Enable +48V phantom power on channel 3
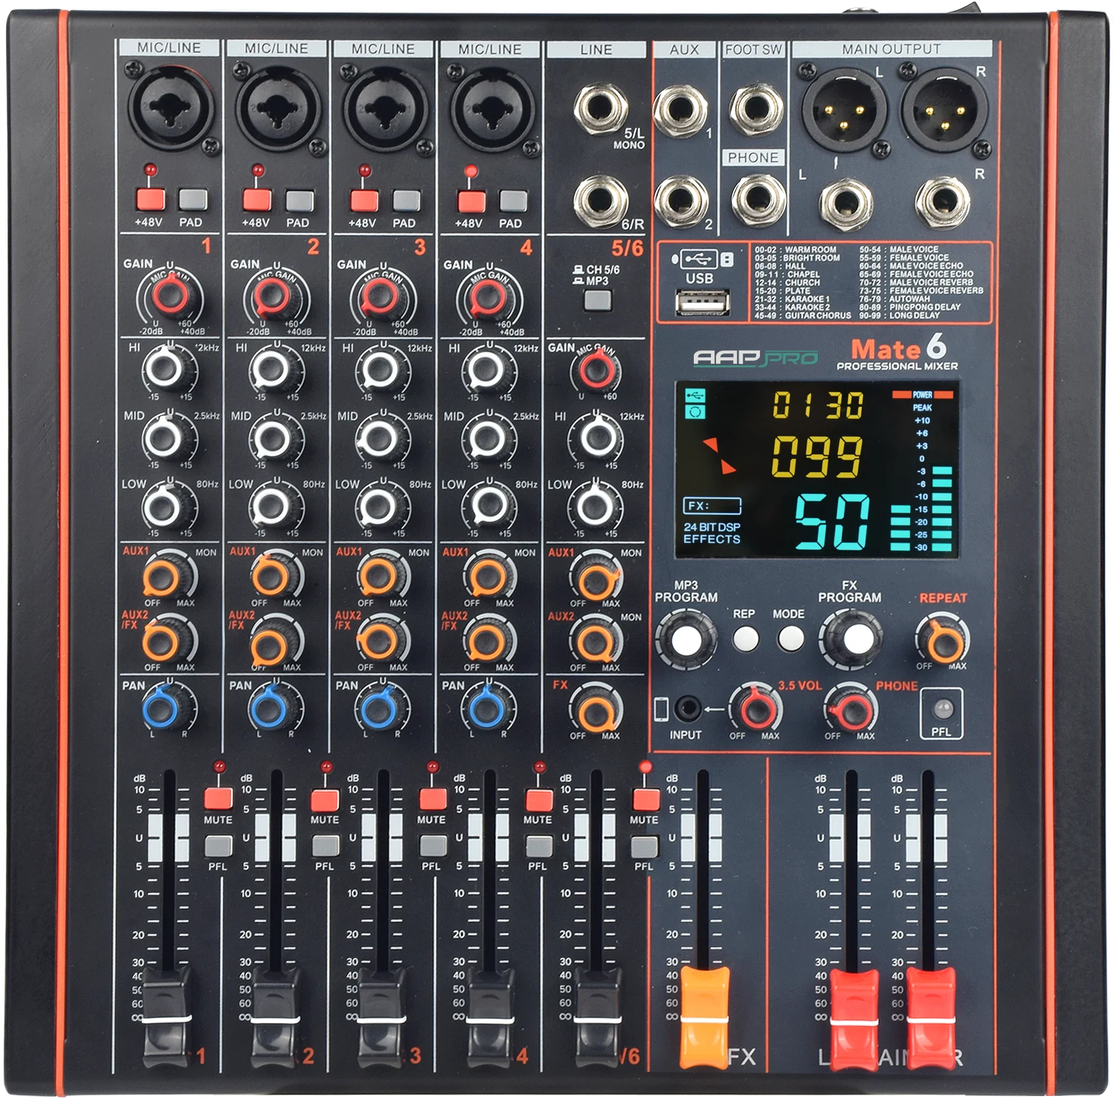1115x1099 pixels. [364, 200]
